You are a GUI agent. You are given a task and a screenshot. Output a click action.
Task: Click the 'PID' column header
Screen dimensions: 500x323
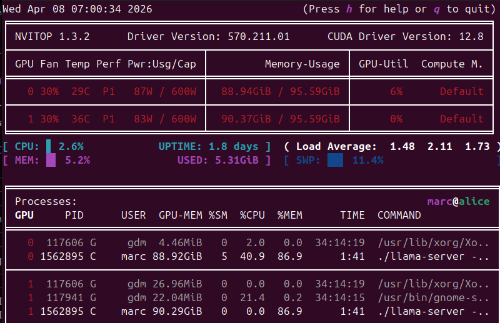[74, 215]
